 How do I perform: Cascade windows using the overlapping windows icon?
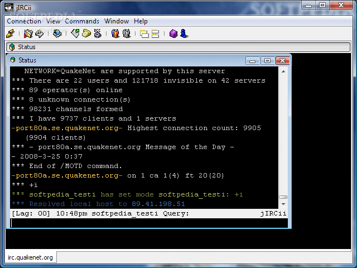coord(144,33)
